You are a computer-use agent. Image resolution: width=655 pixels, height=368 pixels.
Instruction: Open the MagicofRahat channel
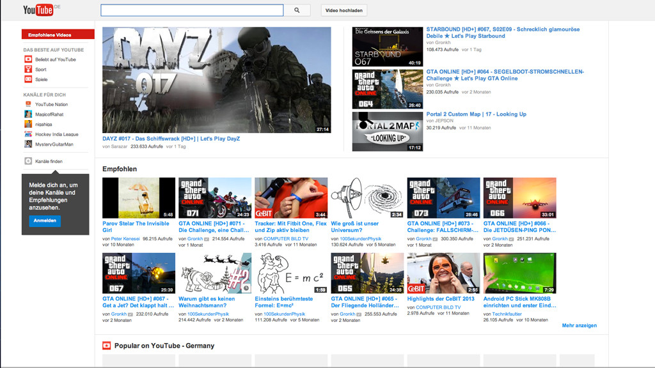[49, 115]
